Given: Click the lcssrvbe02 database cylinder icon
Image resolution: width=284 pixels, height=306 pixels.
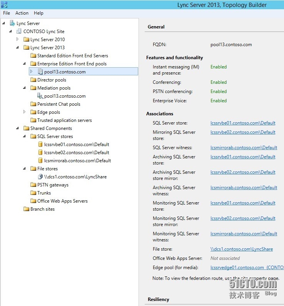Looking at the screenshot, I should pos(40,152).
